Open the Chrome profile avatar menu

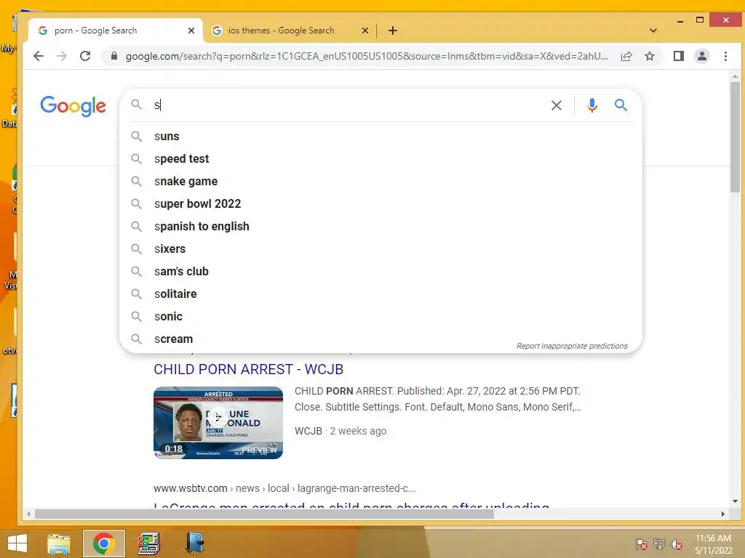click(x=702, y=56)
